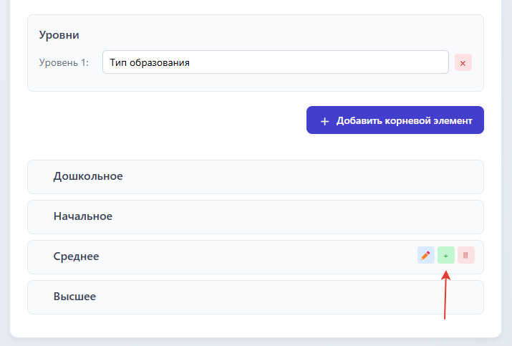This screenshot has height=346, width=512.
Task: Select the Среднее item name
Action: pyautogui.click(x=76, y=256)
